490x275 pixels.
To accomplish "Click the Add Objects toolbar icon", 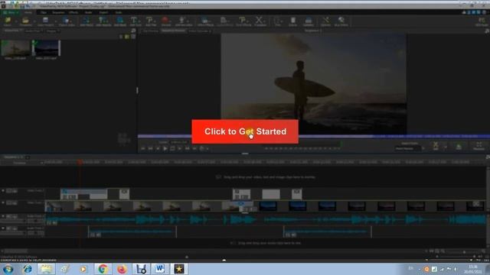I will [103, 21].
